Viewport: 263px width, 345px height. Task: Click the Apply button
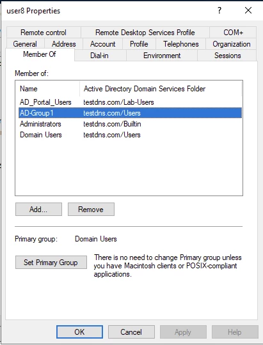tap(183, 332)
